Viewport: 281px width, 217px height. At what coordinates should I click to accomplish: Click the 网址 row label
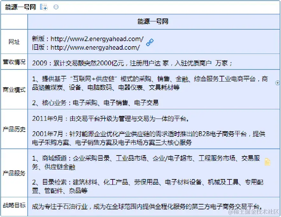[14, 42]
